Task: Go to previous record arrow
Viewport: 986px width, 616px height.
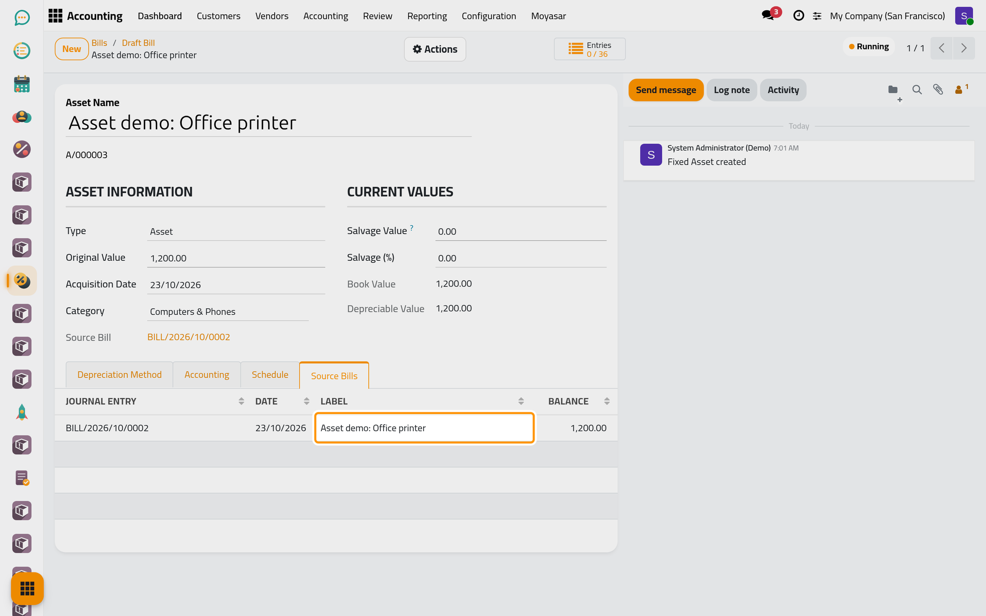Action: coord(941,48)
